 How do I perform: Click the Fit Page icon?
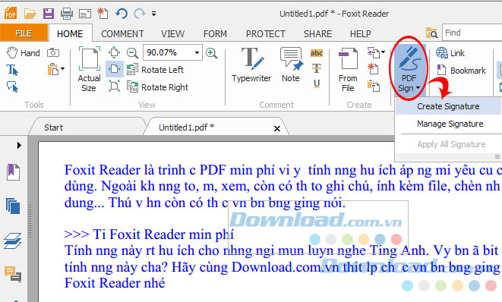pyautogui.click(x=114, y=52)
